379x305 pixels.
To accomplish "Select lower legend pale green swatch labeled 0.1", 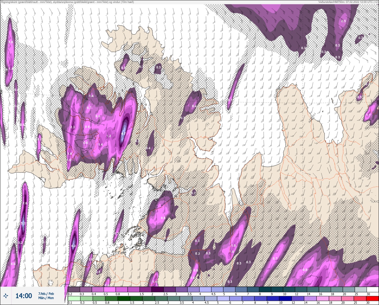I will 74,298.
